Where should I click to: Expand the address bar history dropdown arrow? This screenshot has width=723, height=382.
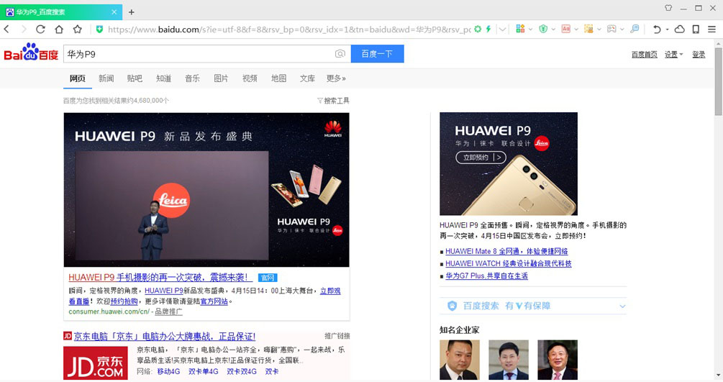(x=502, y=29)
